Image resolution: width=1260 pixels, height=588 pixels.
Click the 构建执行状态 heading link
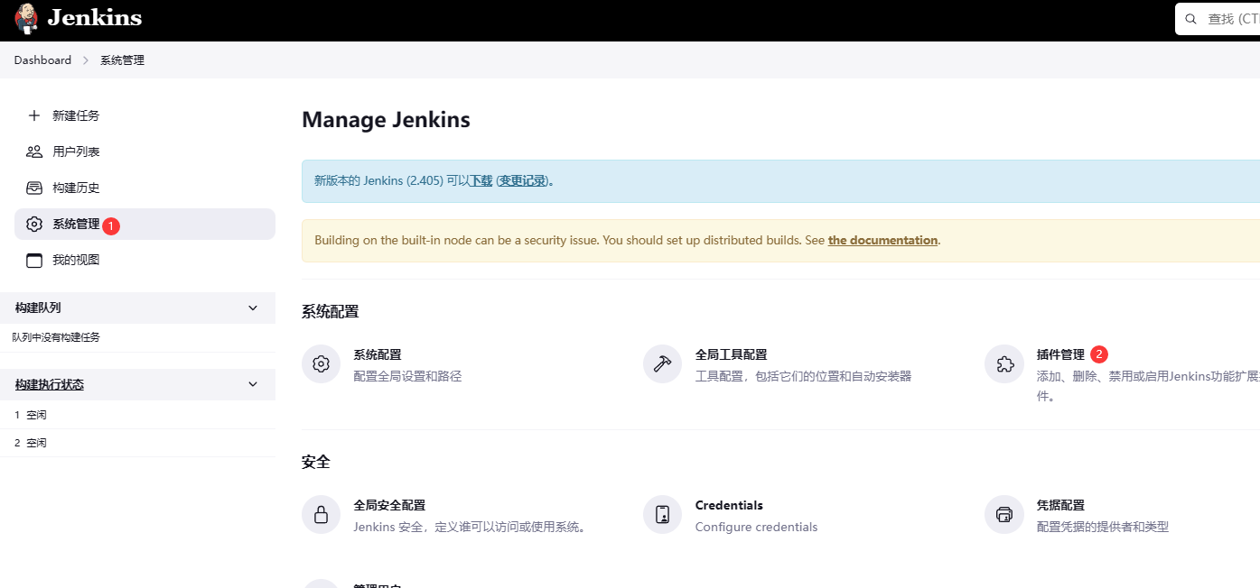(50, 385)
